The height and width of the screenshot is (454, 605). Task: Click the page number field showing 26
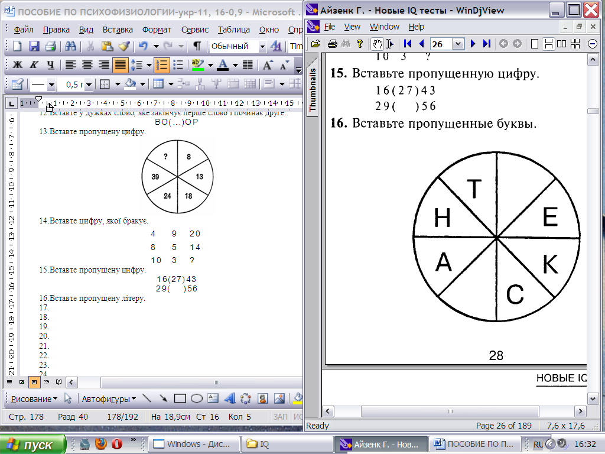441,44
